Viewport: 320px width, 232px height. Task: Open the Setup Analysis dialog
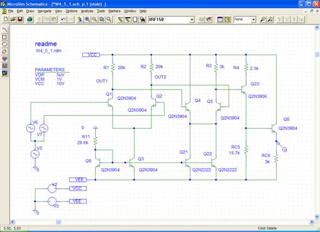220,19
